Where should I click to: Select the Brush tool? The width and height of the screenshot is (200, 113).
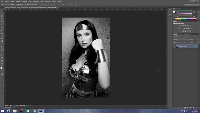2,30
